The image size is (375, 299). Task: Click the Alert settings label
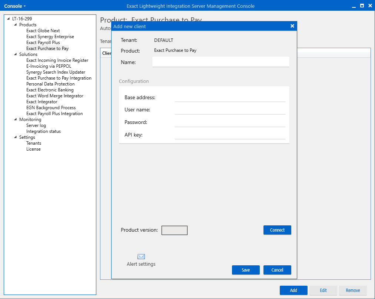141,264
